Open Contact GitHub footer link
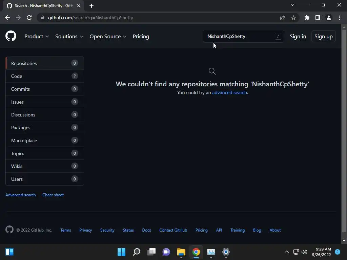 click(x=173, y=230)
